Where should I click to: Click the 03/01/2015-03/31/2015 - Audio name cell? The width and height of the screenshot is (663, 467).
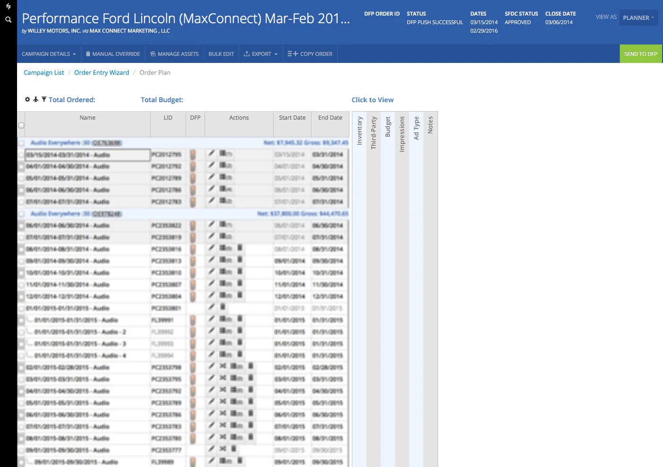pos(88,379)
